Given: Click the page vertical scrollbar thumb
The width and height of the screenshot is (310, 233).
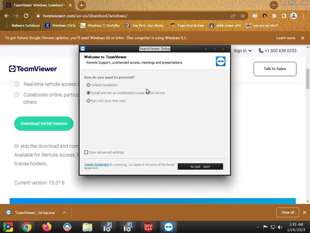Looking at the screenshot, I should tap(308, 79).
